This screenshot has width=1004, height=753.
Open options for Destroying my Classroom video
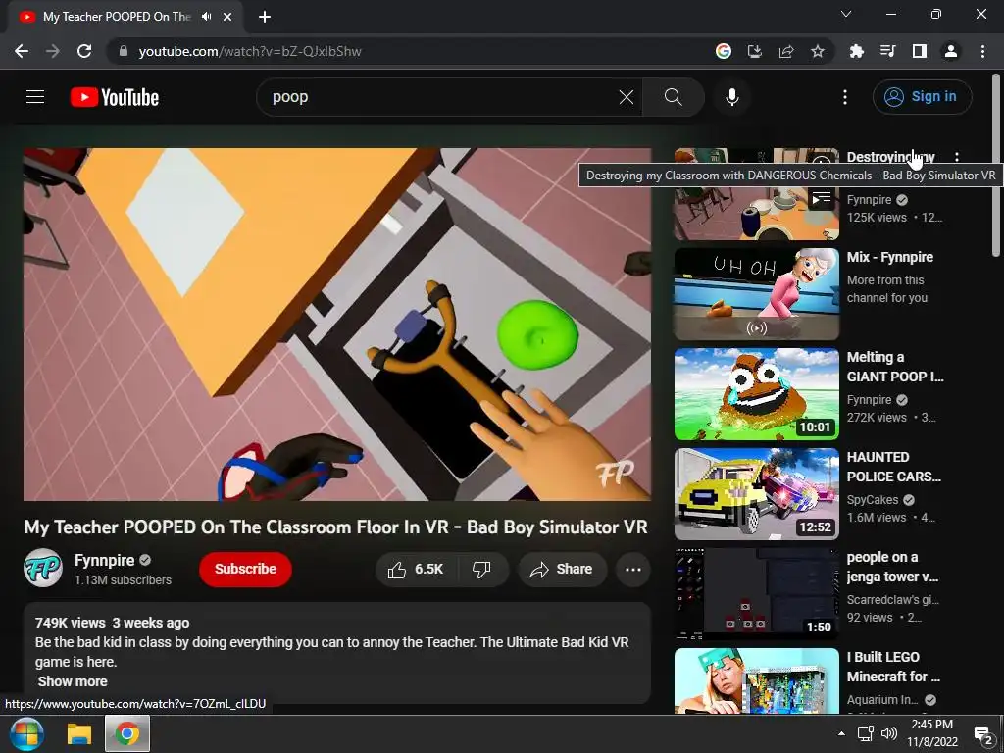point(957,157)
